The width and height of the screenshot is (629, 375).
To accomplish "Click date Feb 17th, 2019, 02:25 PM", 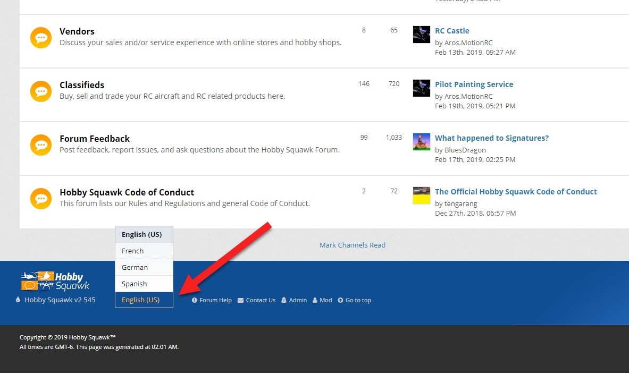I will click(x=475, y=159).
